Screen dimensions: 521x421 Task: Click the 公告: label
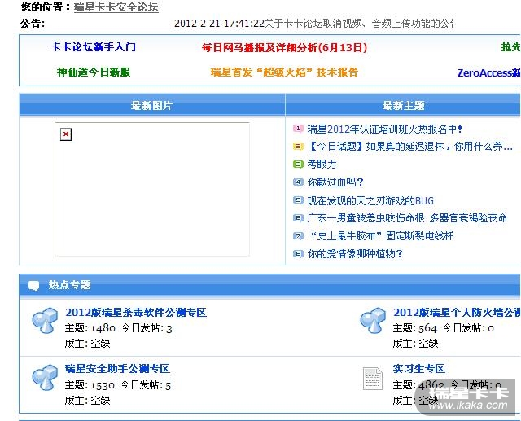pyautogui.click(x=33, y=24)
